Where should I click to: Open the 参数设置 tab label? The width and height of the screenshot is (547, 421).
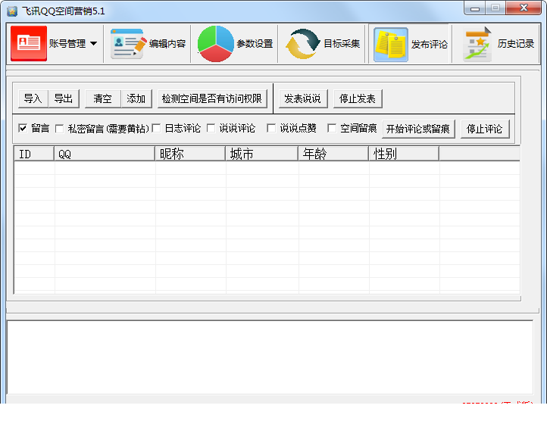255,44
